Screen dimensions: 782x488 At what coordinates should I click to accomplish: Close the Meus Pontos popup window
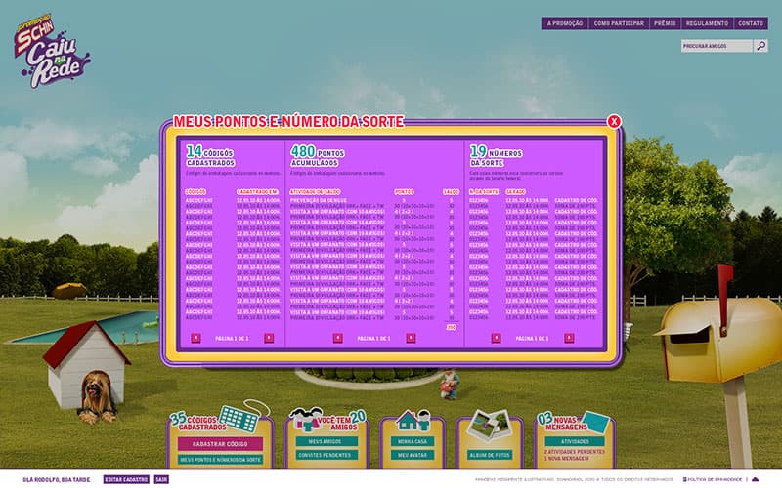614,121
